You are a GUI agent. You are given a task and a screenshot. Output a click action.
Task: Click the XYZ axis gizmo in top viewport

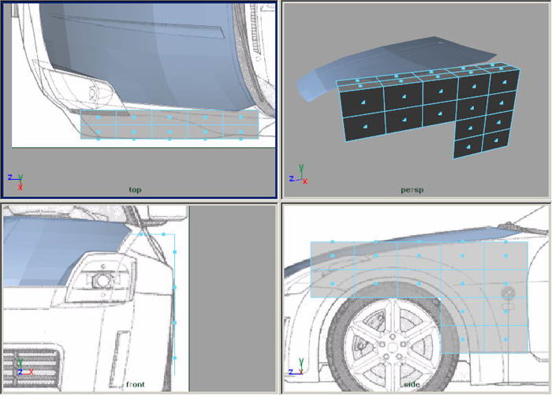16,181
